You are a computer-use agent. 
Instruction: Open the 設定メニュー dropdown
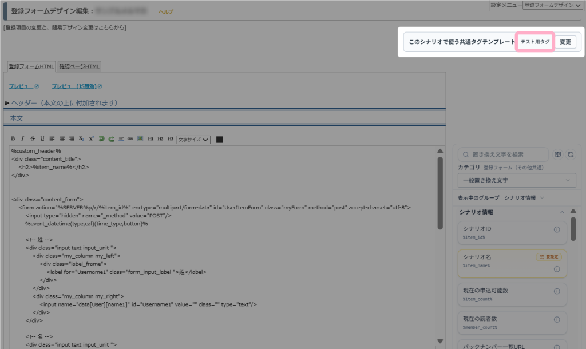(x=552, y=5)
